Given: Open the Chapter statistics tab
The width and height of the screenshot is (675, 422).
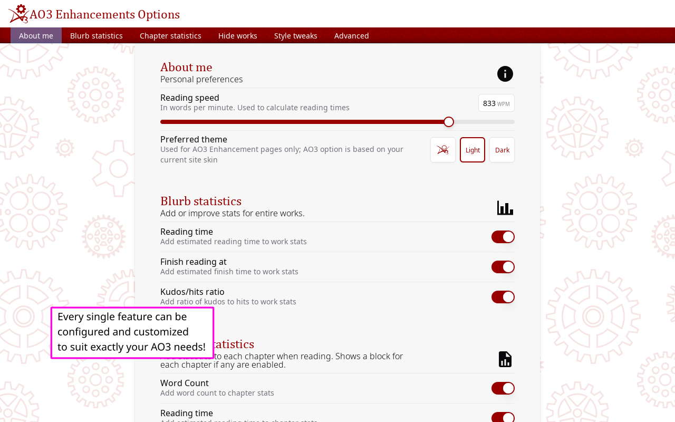Looking at the screenshot, I should pyautogui.click(x=171, y=35).
